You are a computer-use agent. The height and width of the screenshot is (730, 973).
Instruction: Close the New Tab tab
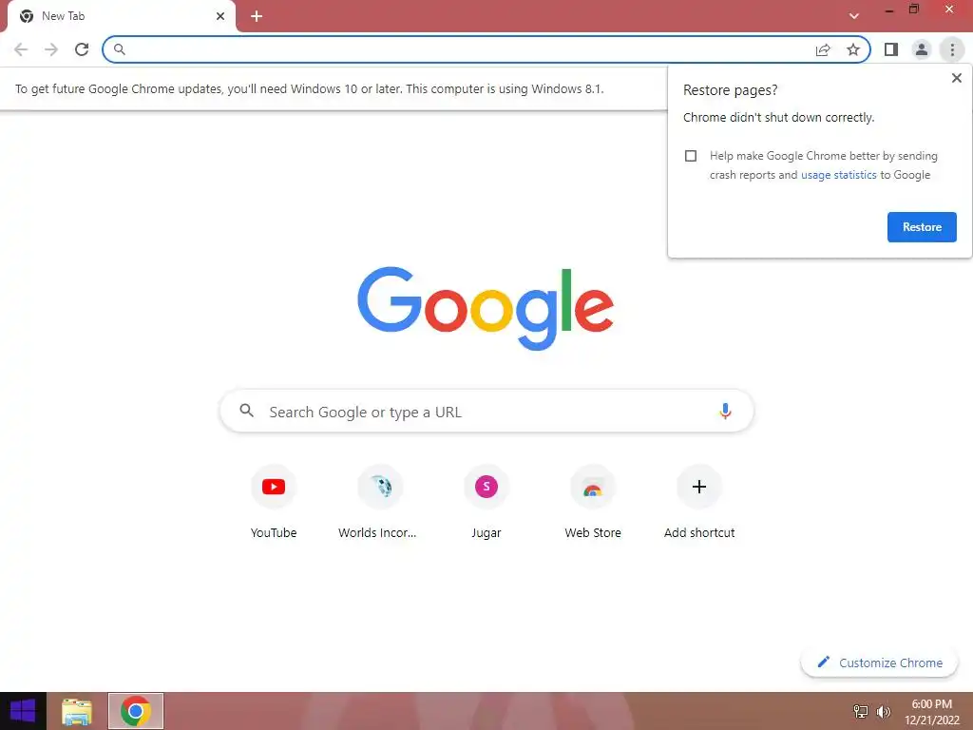pyautogui.click(x=220, y=16)
